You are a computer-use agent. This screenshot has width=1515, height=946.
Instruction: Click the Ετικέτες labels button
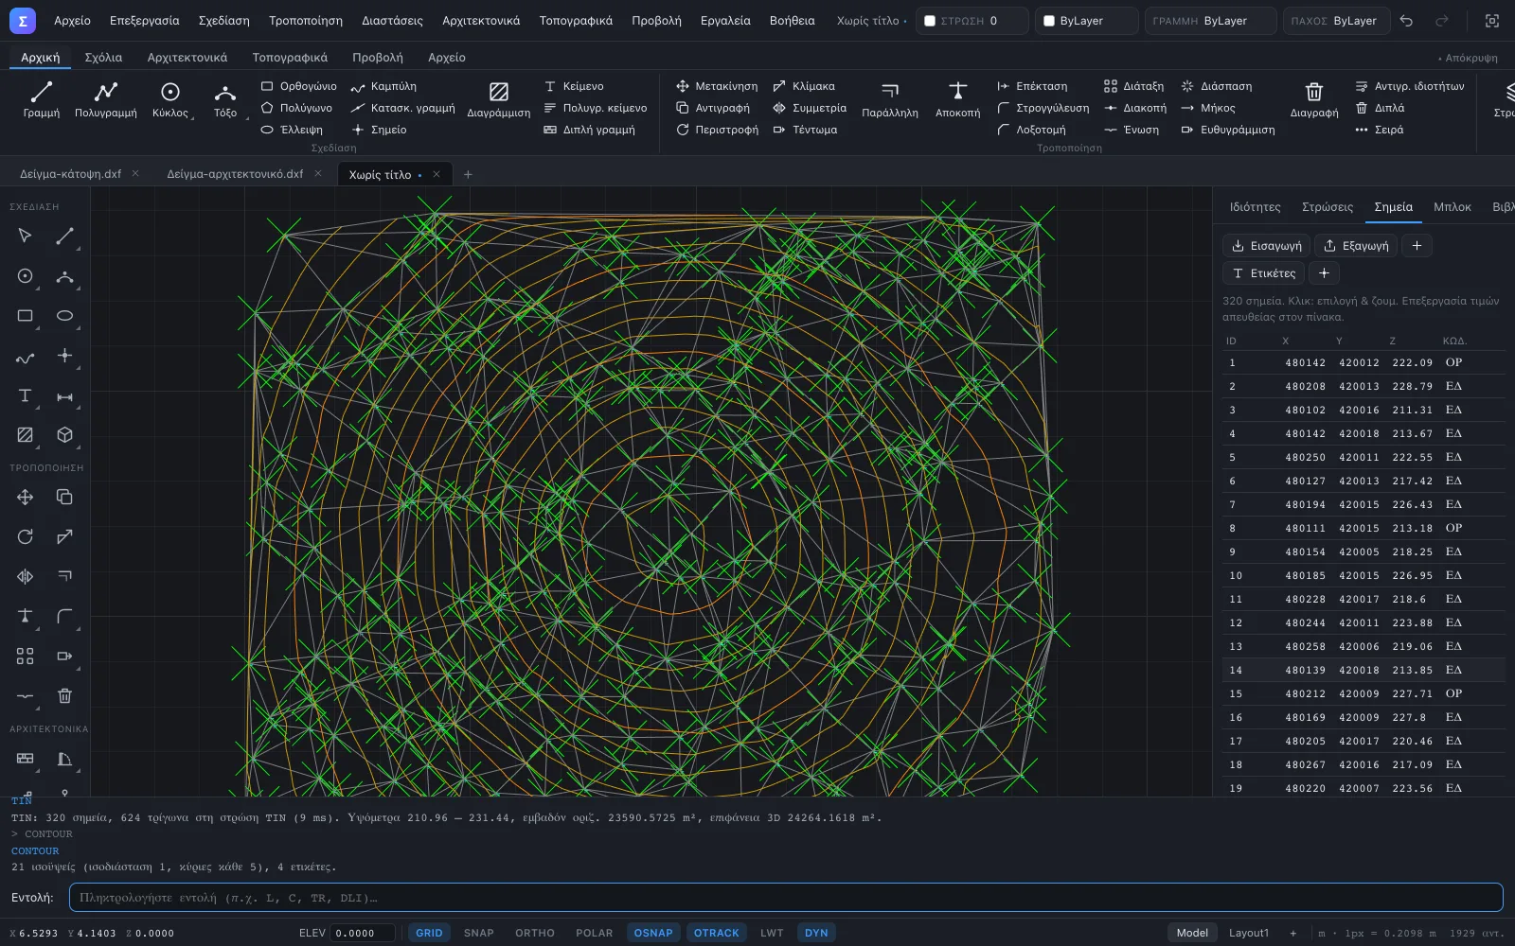click(1263, 273)
